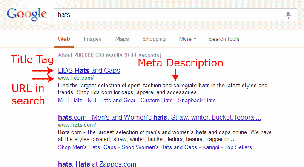The height and width of the screenshot is (167, 304).
Task: Open Shop Women's Hats and Caps sitelink
Action: [x=159, y=147]
